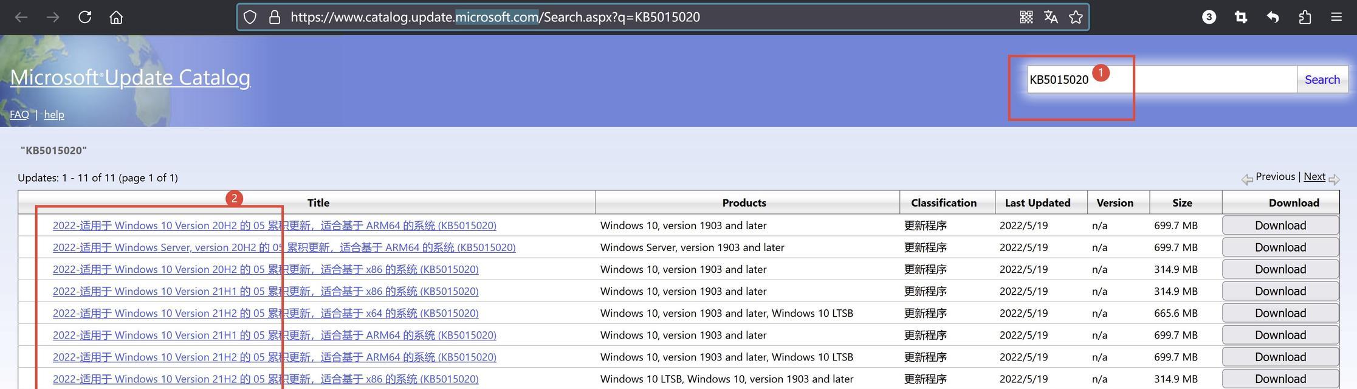The width and height of the screenshot is (1357, 389).
Task: Open the tracking protection shield
Action: 250,17
